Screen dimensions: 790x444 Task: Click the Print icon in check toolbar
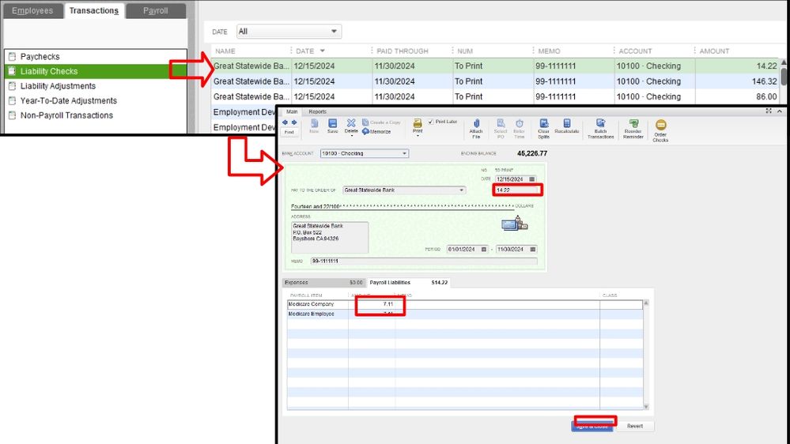click(x=418, y=123)
